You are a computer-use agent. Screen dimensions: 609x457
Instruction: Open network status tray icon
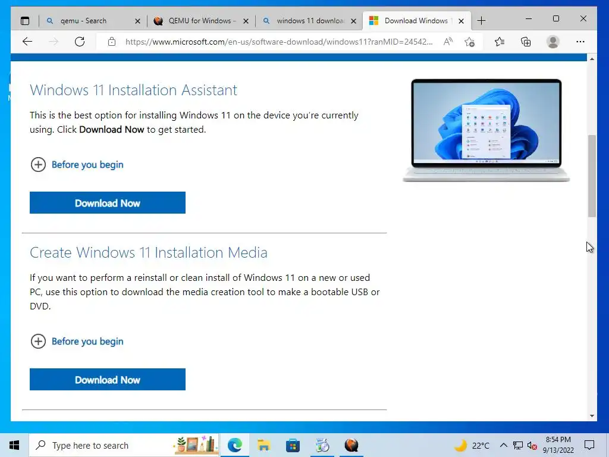pyautogui.click(x=518, y=445)
